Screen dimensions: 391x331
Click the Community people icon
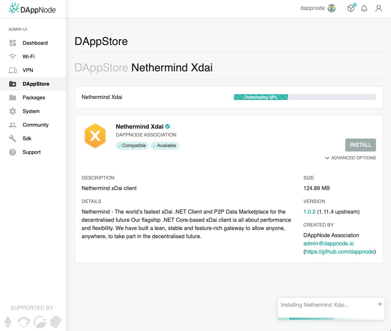click(x=13, y=125)
